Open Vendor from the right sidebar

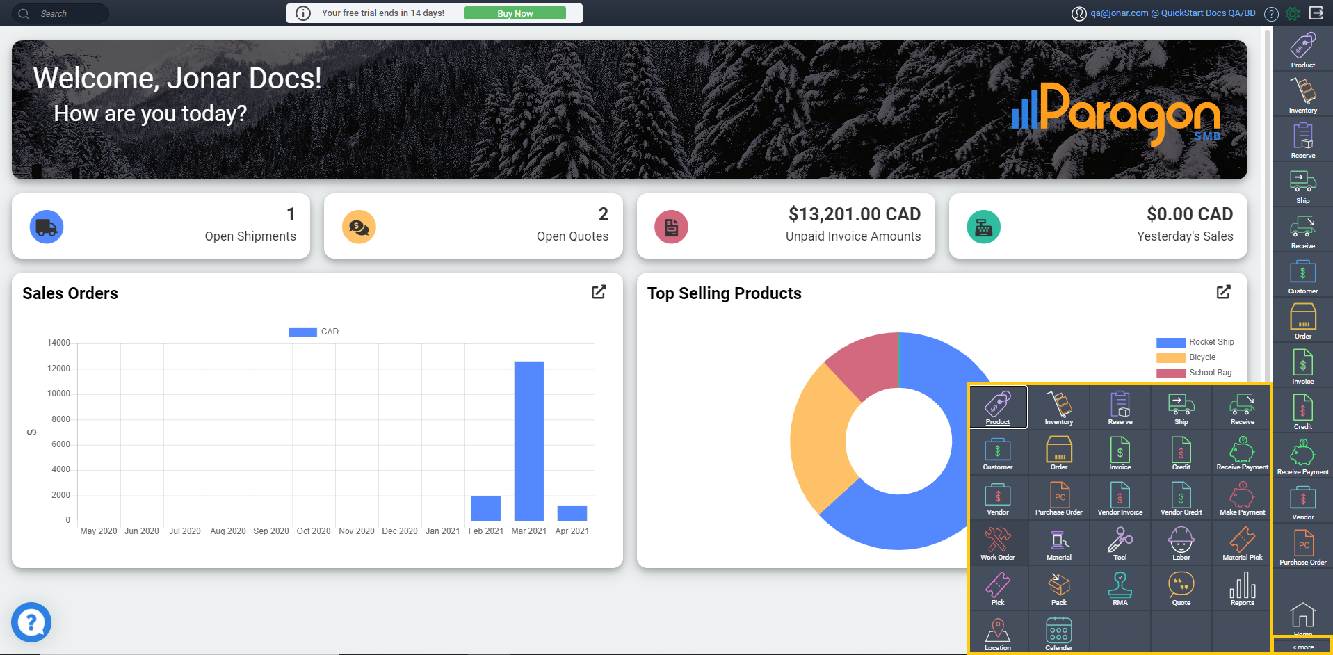(1302, 501)
